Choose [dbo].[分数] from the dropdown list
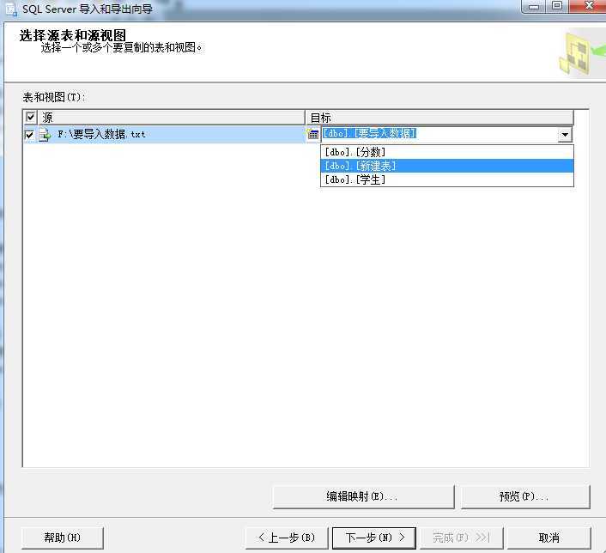Viewport: 606px width, 553px height. pos(446,152)
